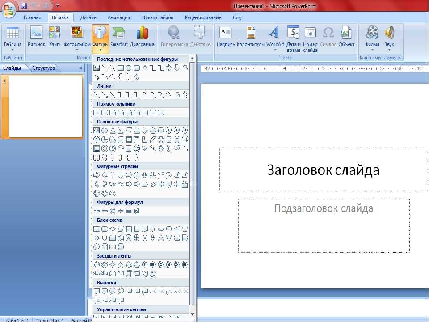This screenshot has width=429, height=322.
Task: Expand the Таблица dropdown arrow
Action: [x=13, y=50]
